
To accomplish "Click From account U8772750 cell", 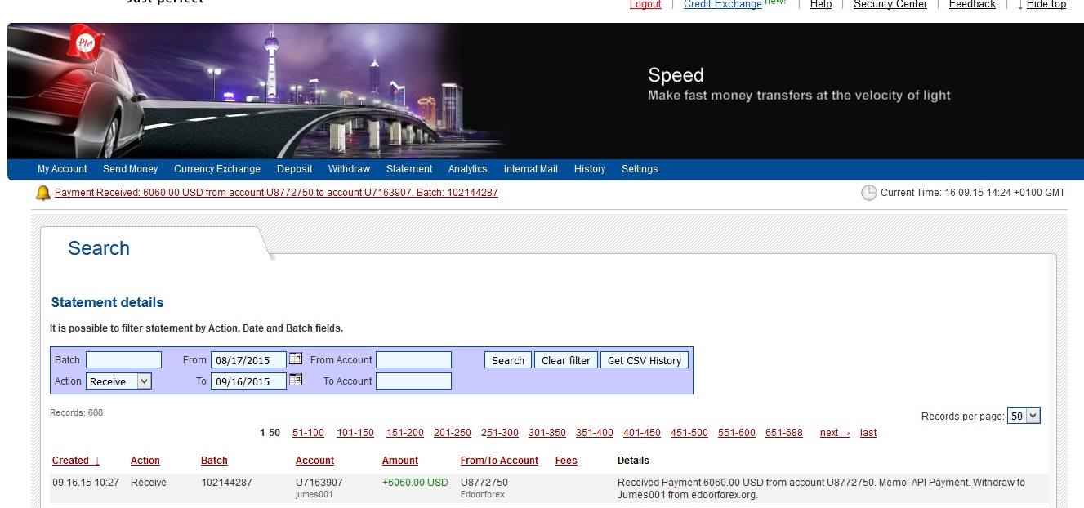I will pyautogui.click(x=484, y=483).
